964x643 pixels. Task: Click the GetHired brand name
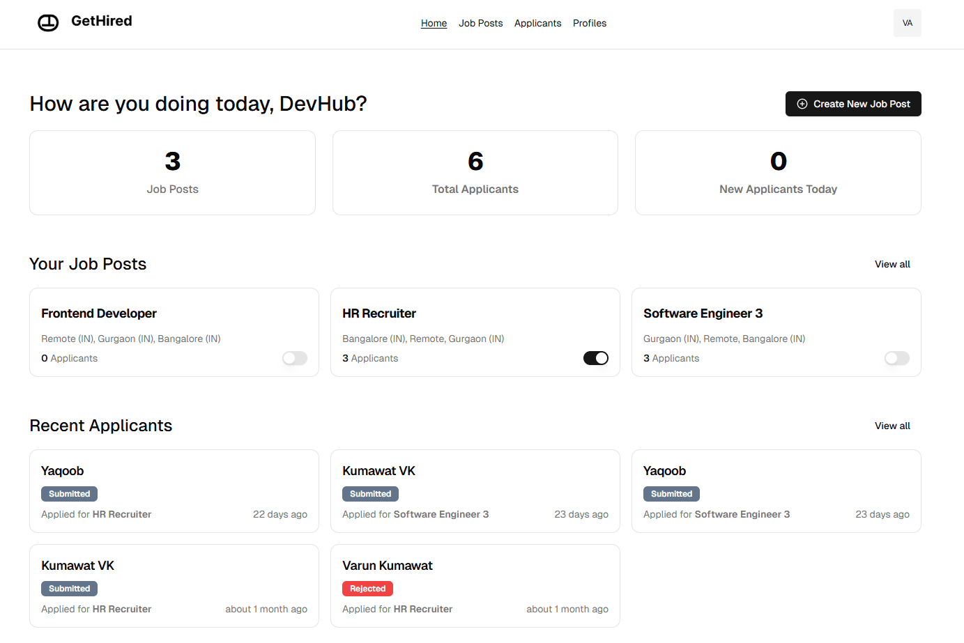pos(102,21)
